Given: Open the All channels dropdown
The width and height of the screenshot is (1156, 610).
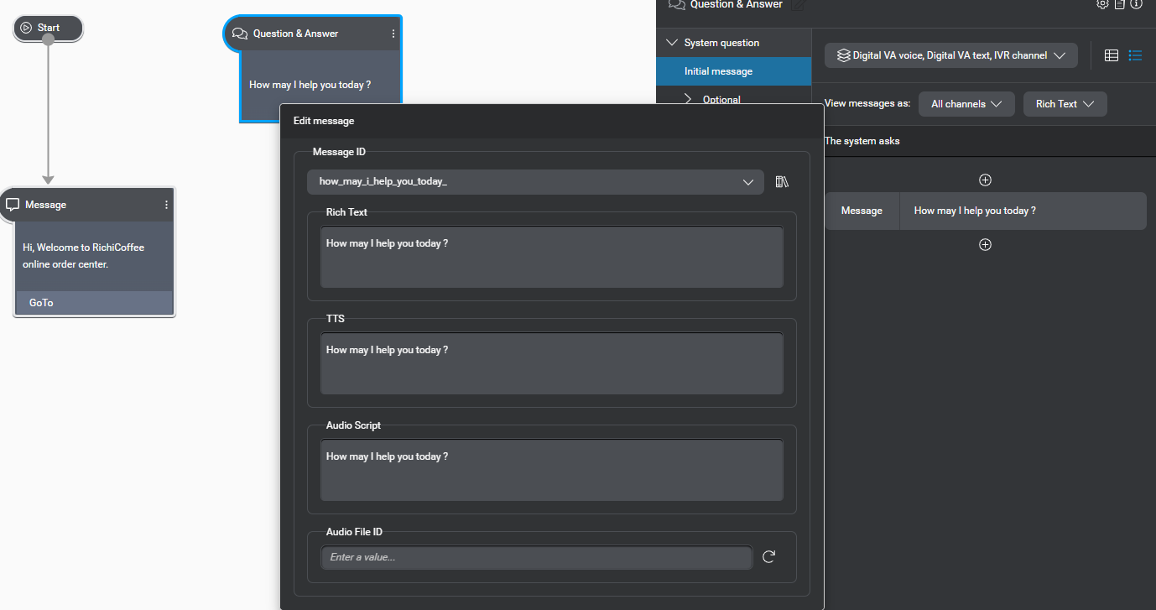Looking at the screenshot, I should (966, 104).
